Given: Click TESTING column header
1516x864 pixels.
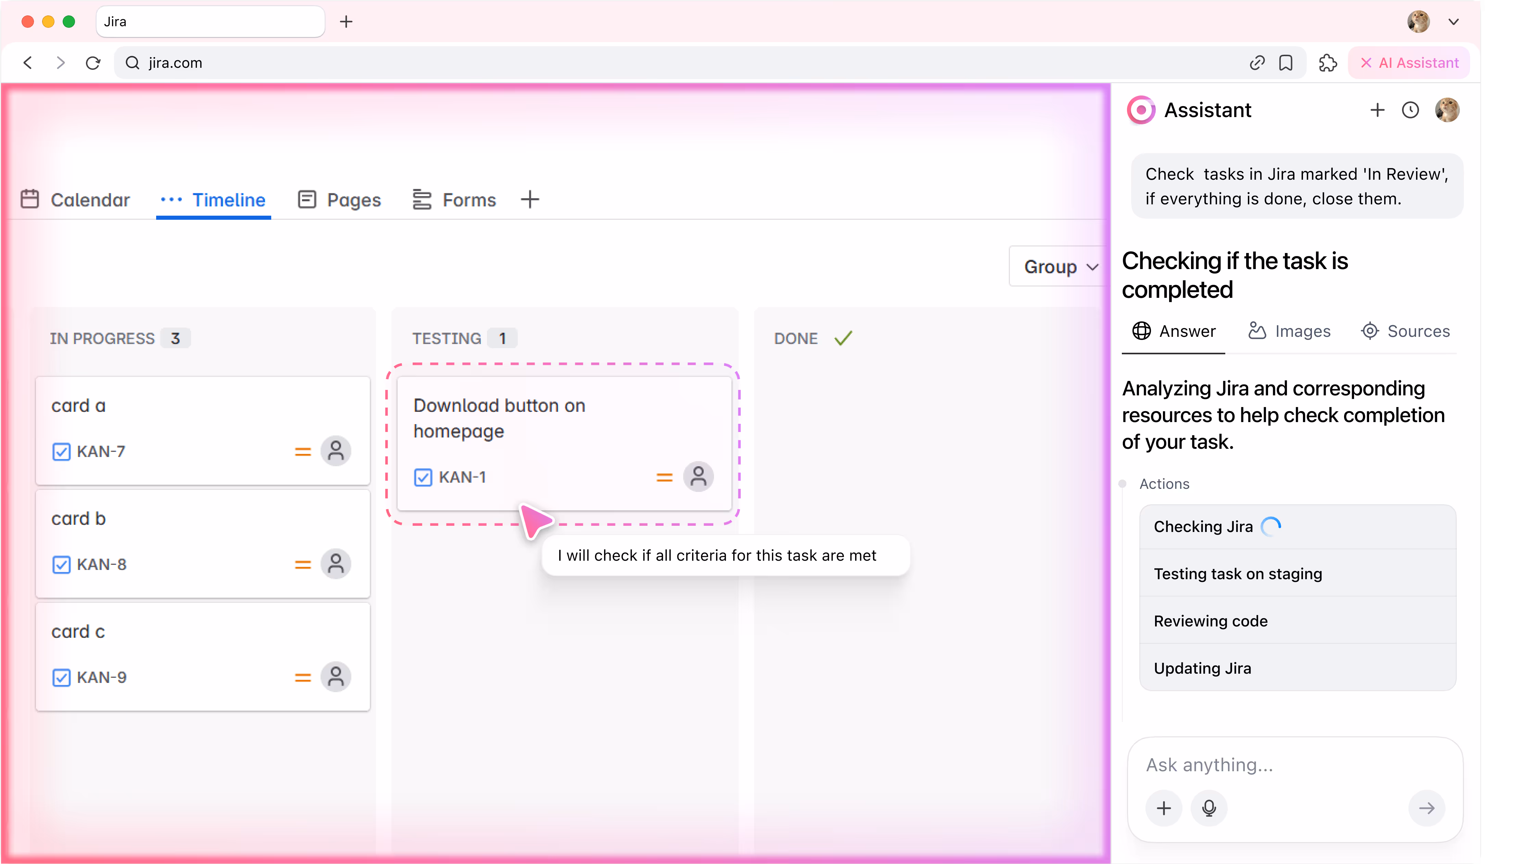Looking at the screenshot, I should (446, 338).
